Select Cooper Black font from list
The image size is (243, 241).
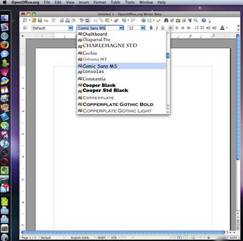122,85
